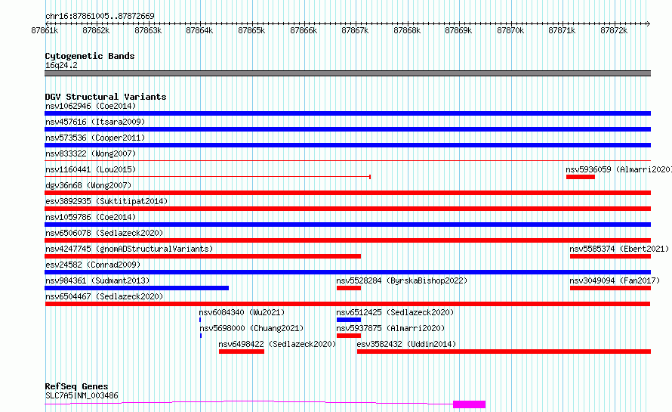
Task: Open variant label esv3582432 (Uddin2014)
Action: 406,344
